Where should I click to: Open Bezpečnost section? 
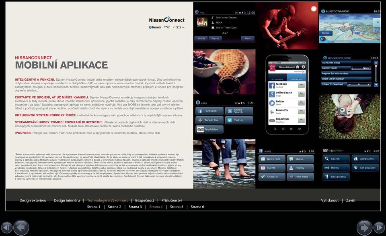(144, 200)
